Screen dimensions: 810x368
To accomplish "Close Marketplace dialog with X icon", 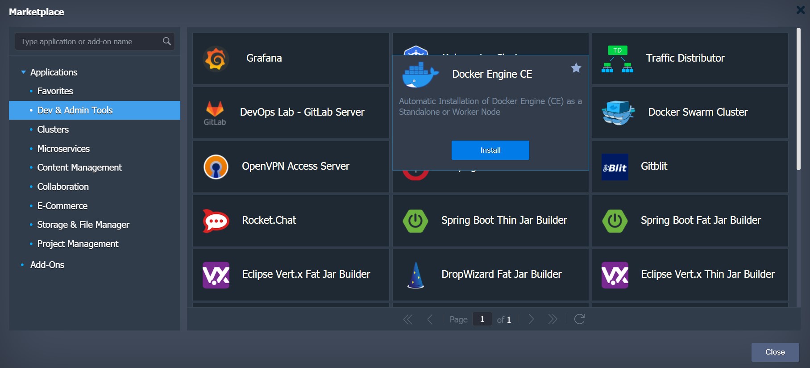I will pyautogui.click(x=801, y=10).
